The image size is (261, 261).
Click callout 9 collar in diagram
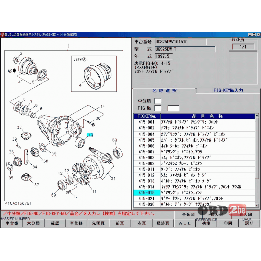[x=41, y=108]
